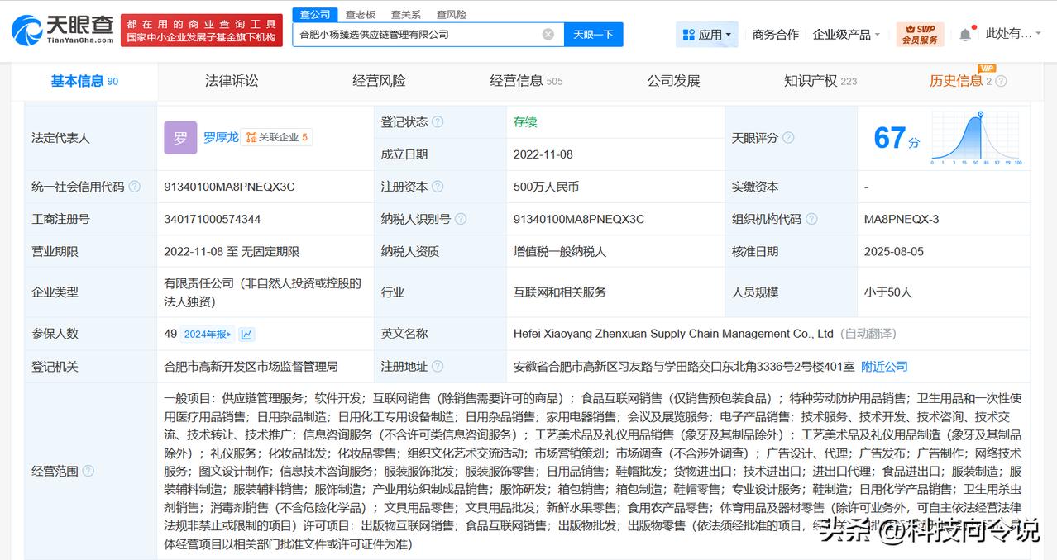Screen dimensions: 1057x560
Task: Select the 查关系 search tab
Action: pyautogui.click(x=406, y=14)
